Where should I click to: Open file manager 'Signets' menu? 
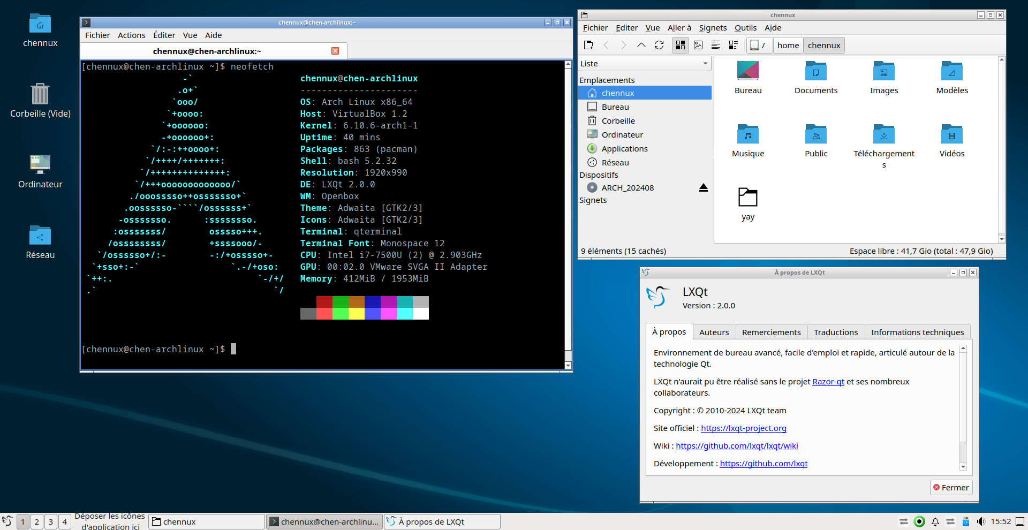713,28
